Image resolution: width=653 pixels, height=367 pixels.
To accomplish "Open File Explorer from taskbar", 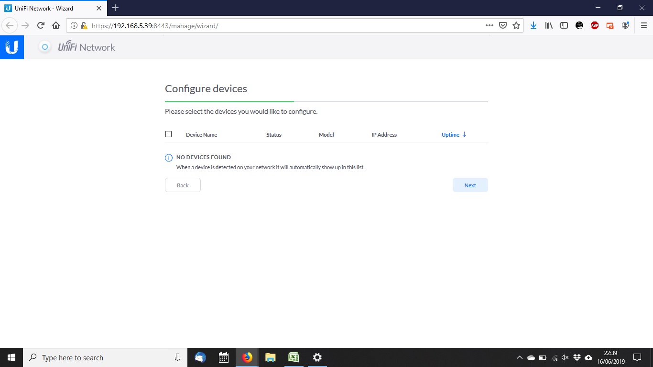I will pos(271,357).
